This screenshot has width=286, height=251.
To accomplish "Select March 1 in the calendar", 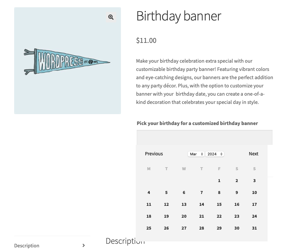I will (x=219, y=181).
